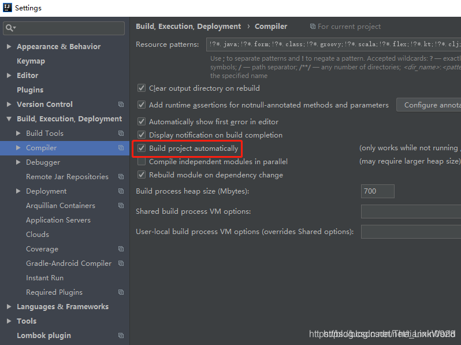The height and width of the screenshot is (345, 461).
Task: Select Clouds in settings tree
Action: 38,235
